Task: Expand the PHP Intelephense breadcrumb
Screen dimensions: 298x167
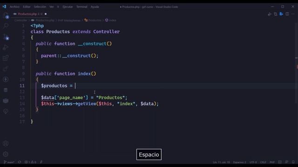Action: (69, 20)
